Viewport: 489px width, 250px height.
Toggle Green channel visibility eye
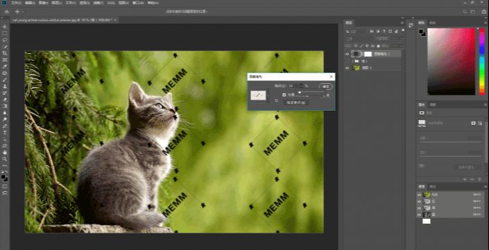419,208
